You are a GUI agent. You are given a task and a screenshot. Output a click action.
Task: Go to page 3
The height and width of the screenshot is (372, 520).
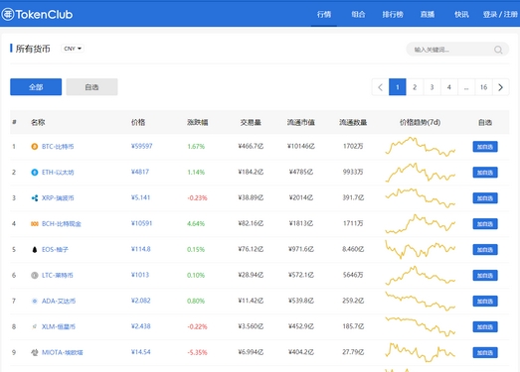click(432, 87)
